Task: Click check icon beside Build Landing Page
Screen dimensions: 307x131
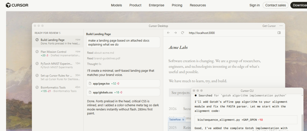Action: coord(37,40)
